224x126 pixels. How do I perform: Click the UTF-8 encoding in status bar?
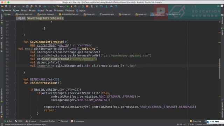click(x=191, y=125)
